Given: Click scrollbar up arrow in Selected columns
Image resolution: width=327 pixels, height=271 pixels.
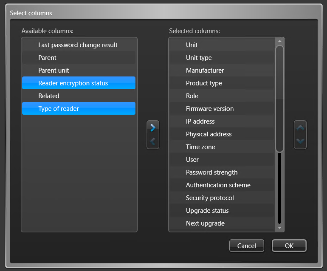Looking at the screenshot, I should point(280,41).
